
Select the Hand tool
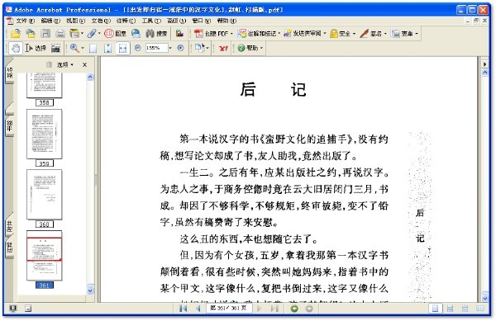pos(16,48)
